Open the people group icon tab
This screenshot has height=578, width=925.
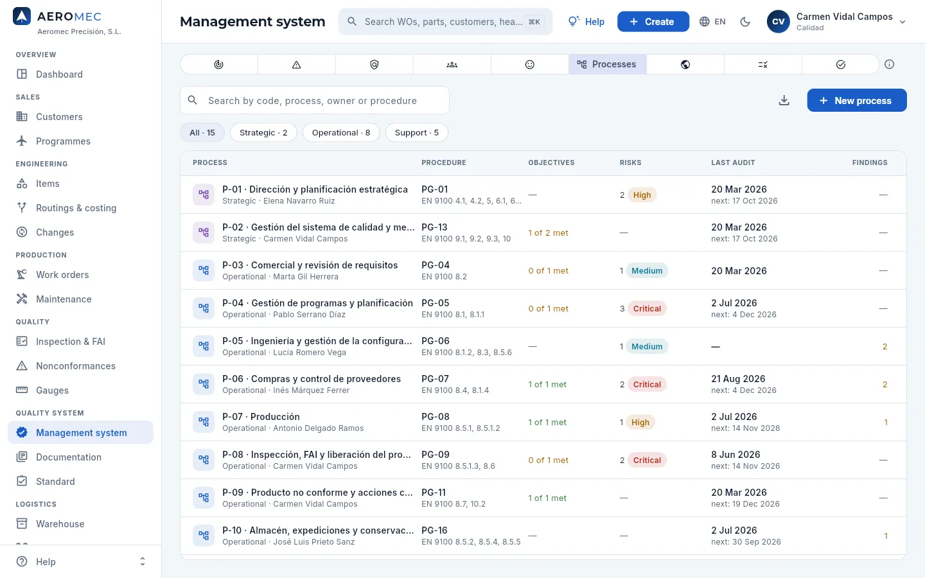coord(452,64)
